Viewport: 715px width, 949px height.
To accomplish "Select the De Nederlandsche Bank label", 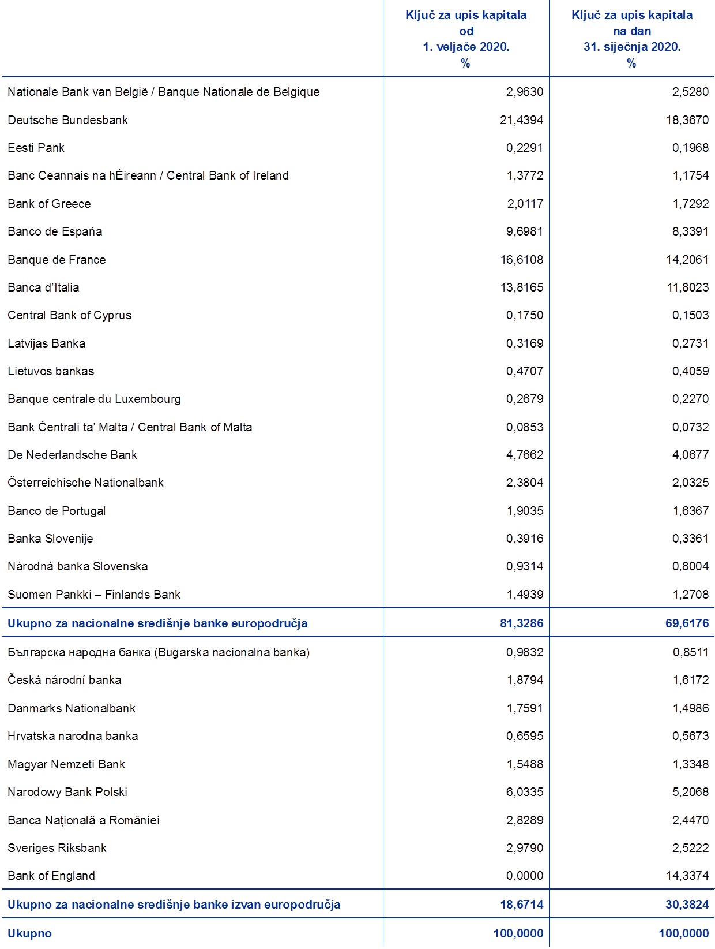I will pyautogui.click(x=73, y=455).
